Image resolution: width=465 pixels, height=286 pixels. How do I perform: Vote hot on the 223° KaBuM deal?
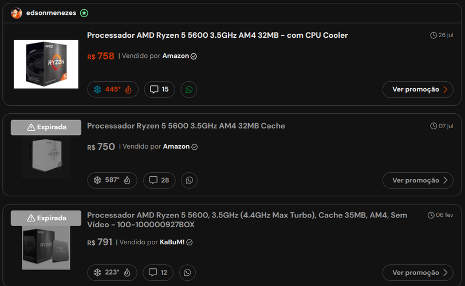[x=127, y=272]
